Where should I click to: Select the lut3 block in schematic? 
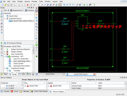(x=83, y=23)
